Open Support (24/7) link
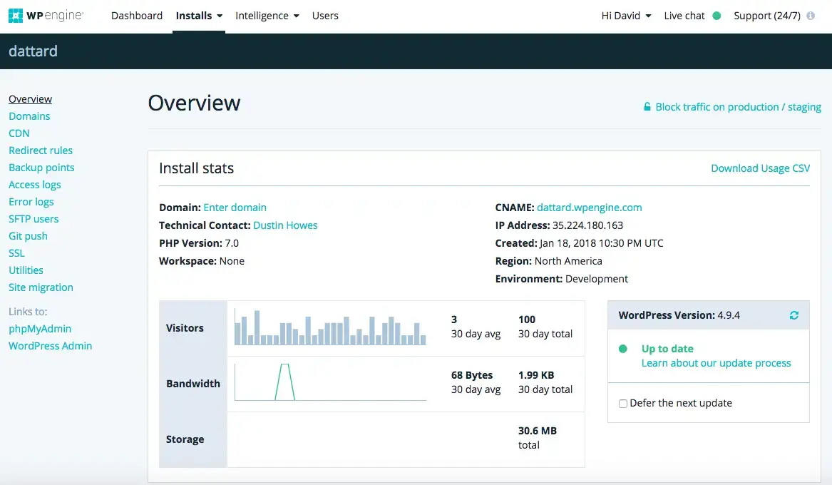The height and width of the screenshot is (485, 832). (x=766, y=16)
